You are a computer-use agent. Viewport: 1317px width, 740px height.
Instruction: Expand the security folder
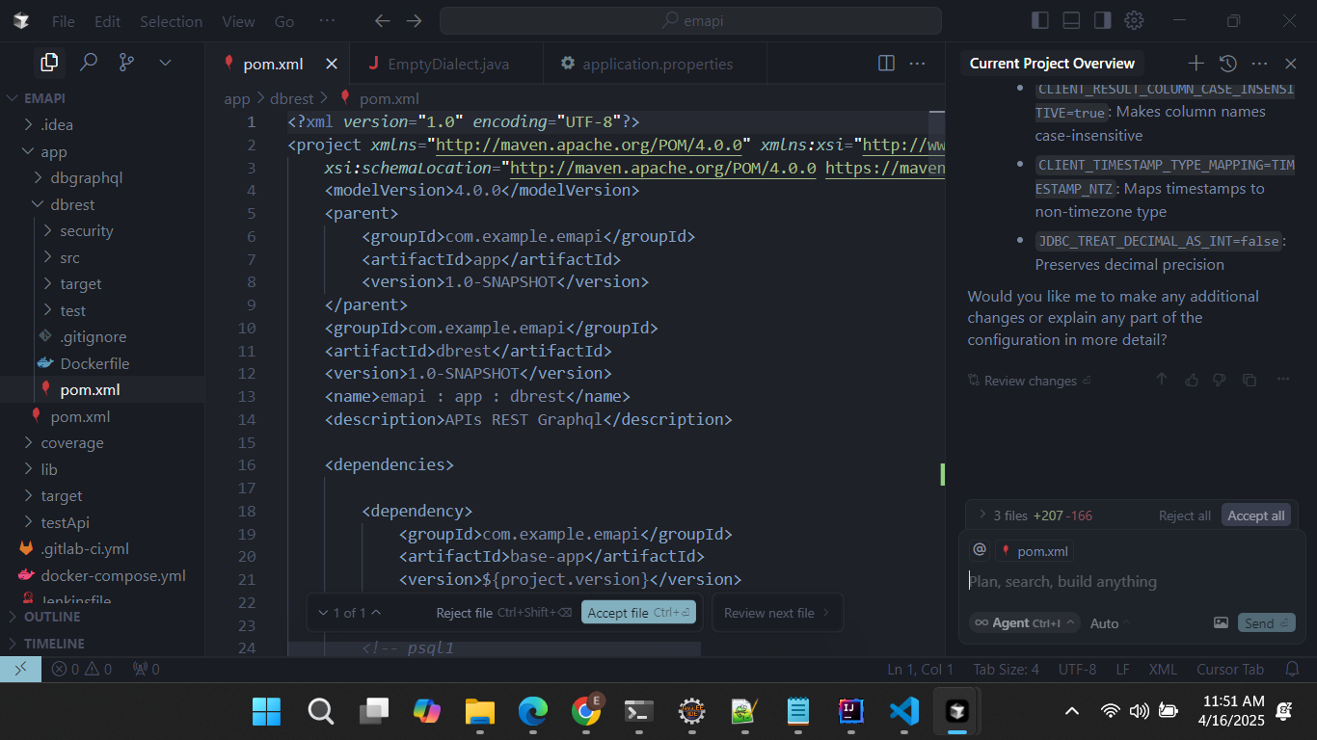[x=102, y=230]
